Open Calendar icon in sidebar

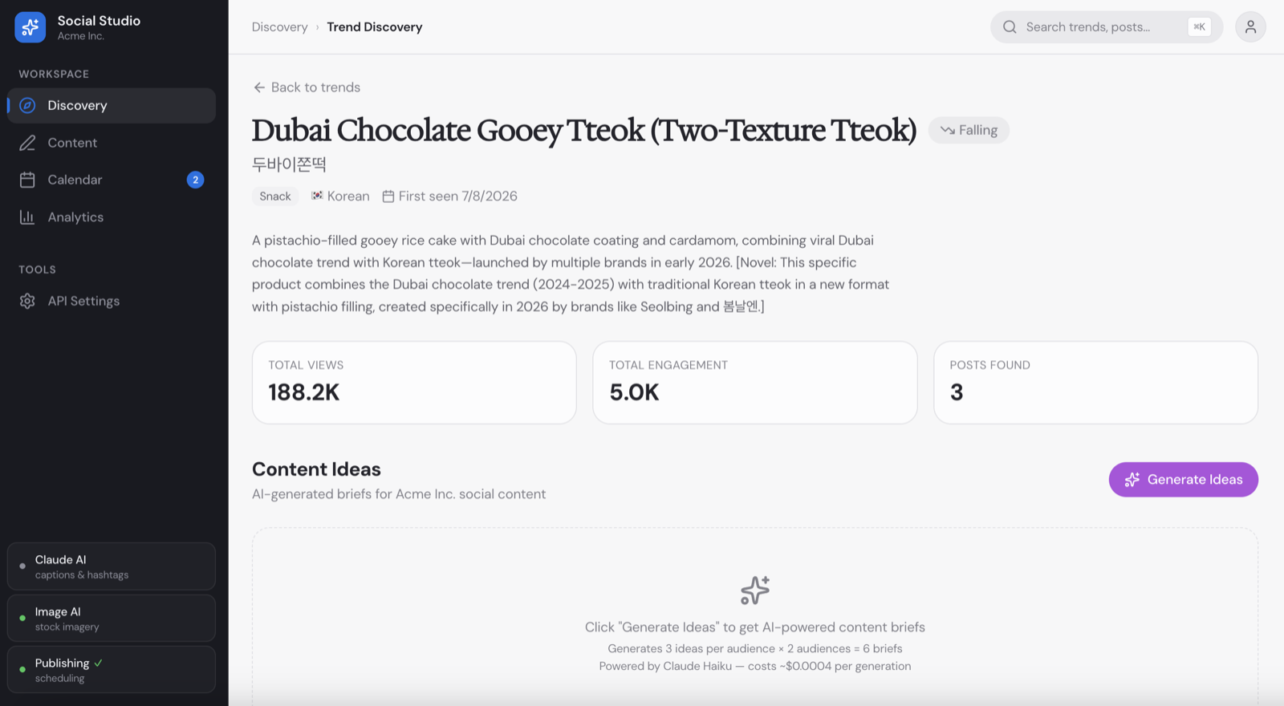27,180
